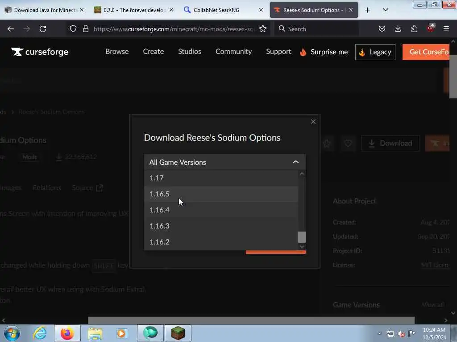Close the Download Java for Minecraft tab

coord(82,10)
